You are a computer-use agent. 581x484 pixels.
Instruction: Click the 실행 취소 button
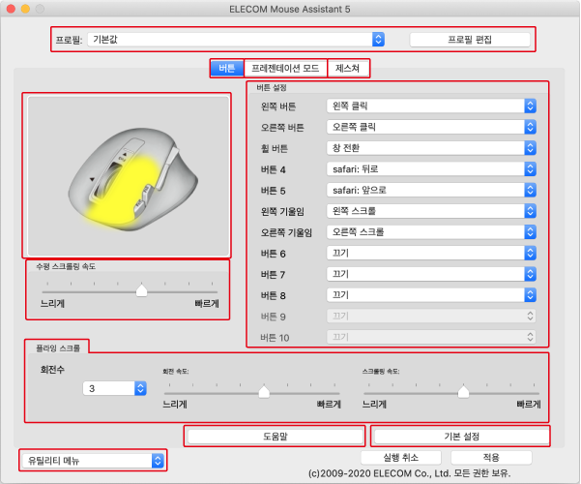[401, 457]
